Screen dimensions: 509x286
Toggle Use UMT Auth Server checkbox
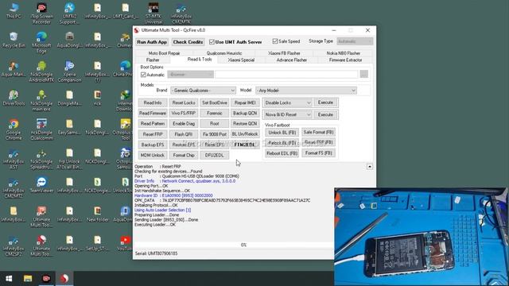(212, 42)
